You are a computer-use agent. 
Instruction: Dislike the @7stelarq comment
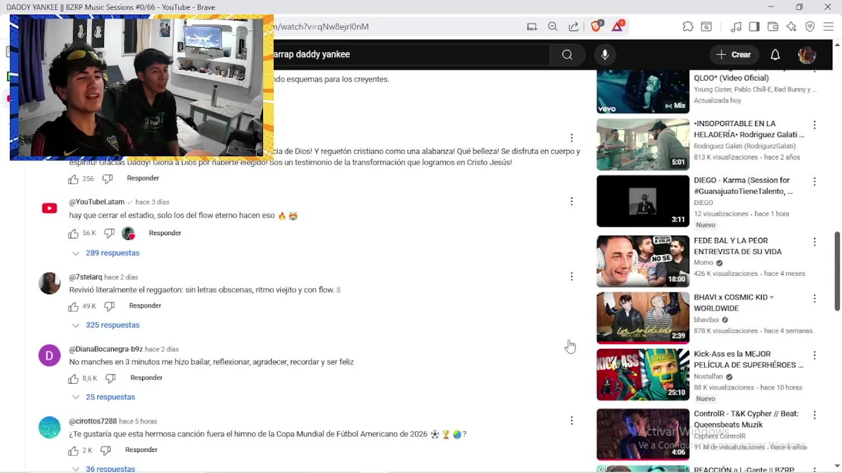click(109, 306)
